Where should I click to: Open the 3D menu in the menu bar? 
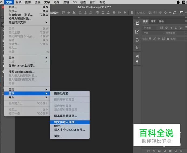pyautogui.click(x=75, y=2)
